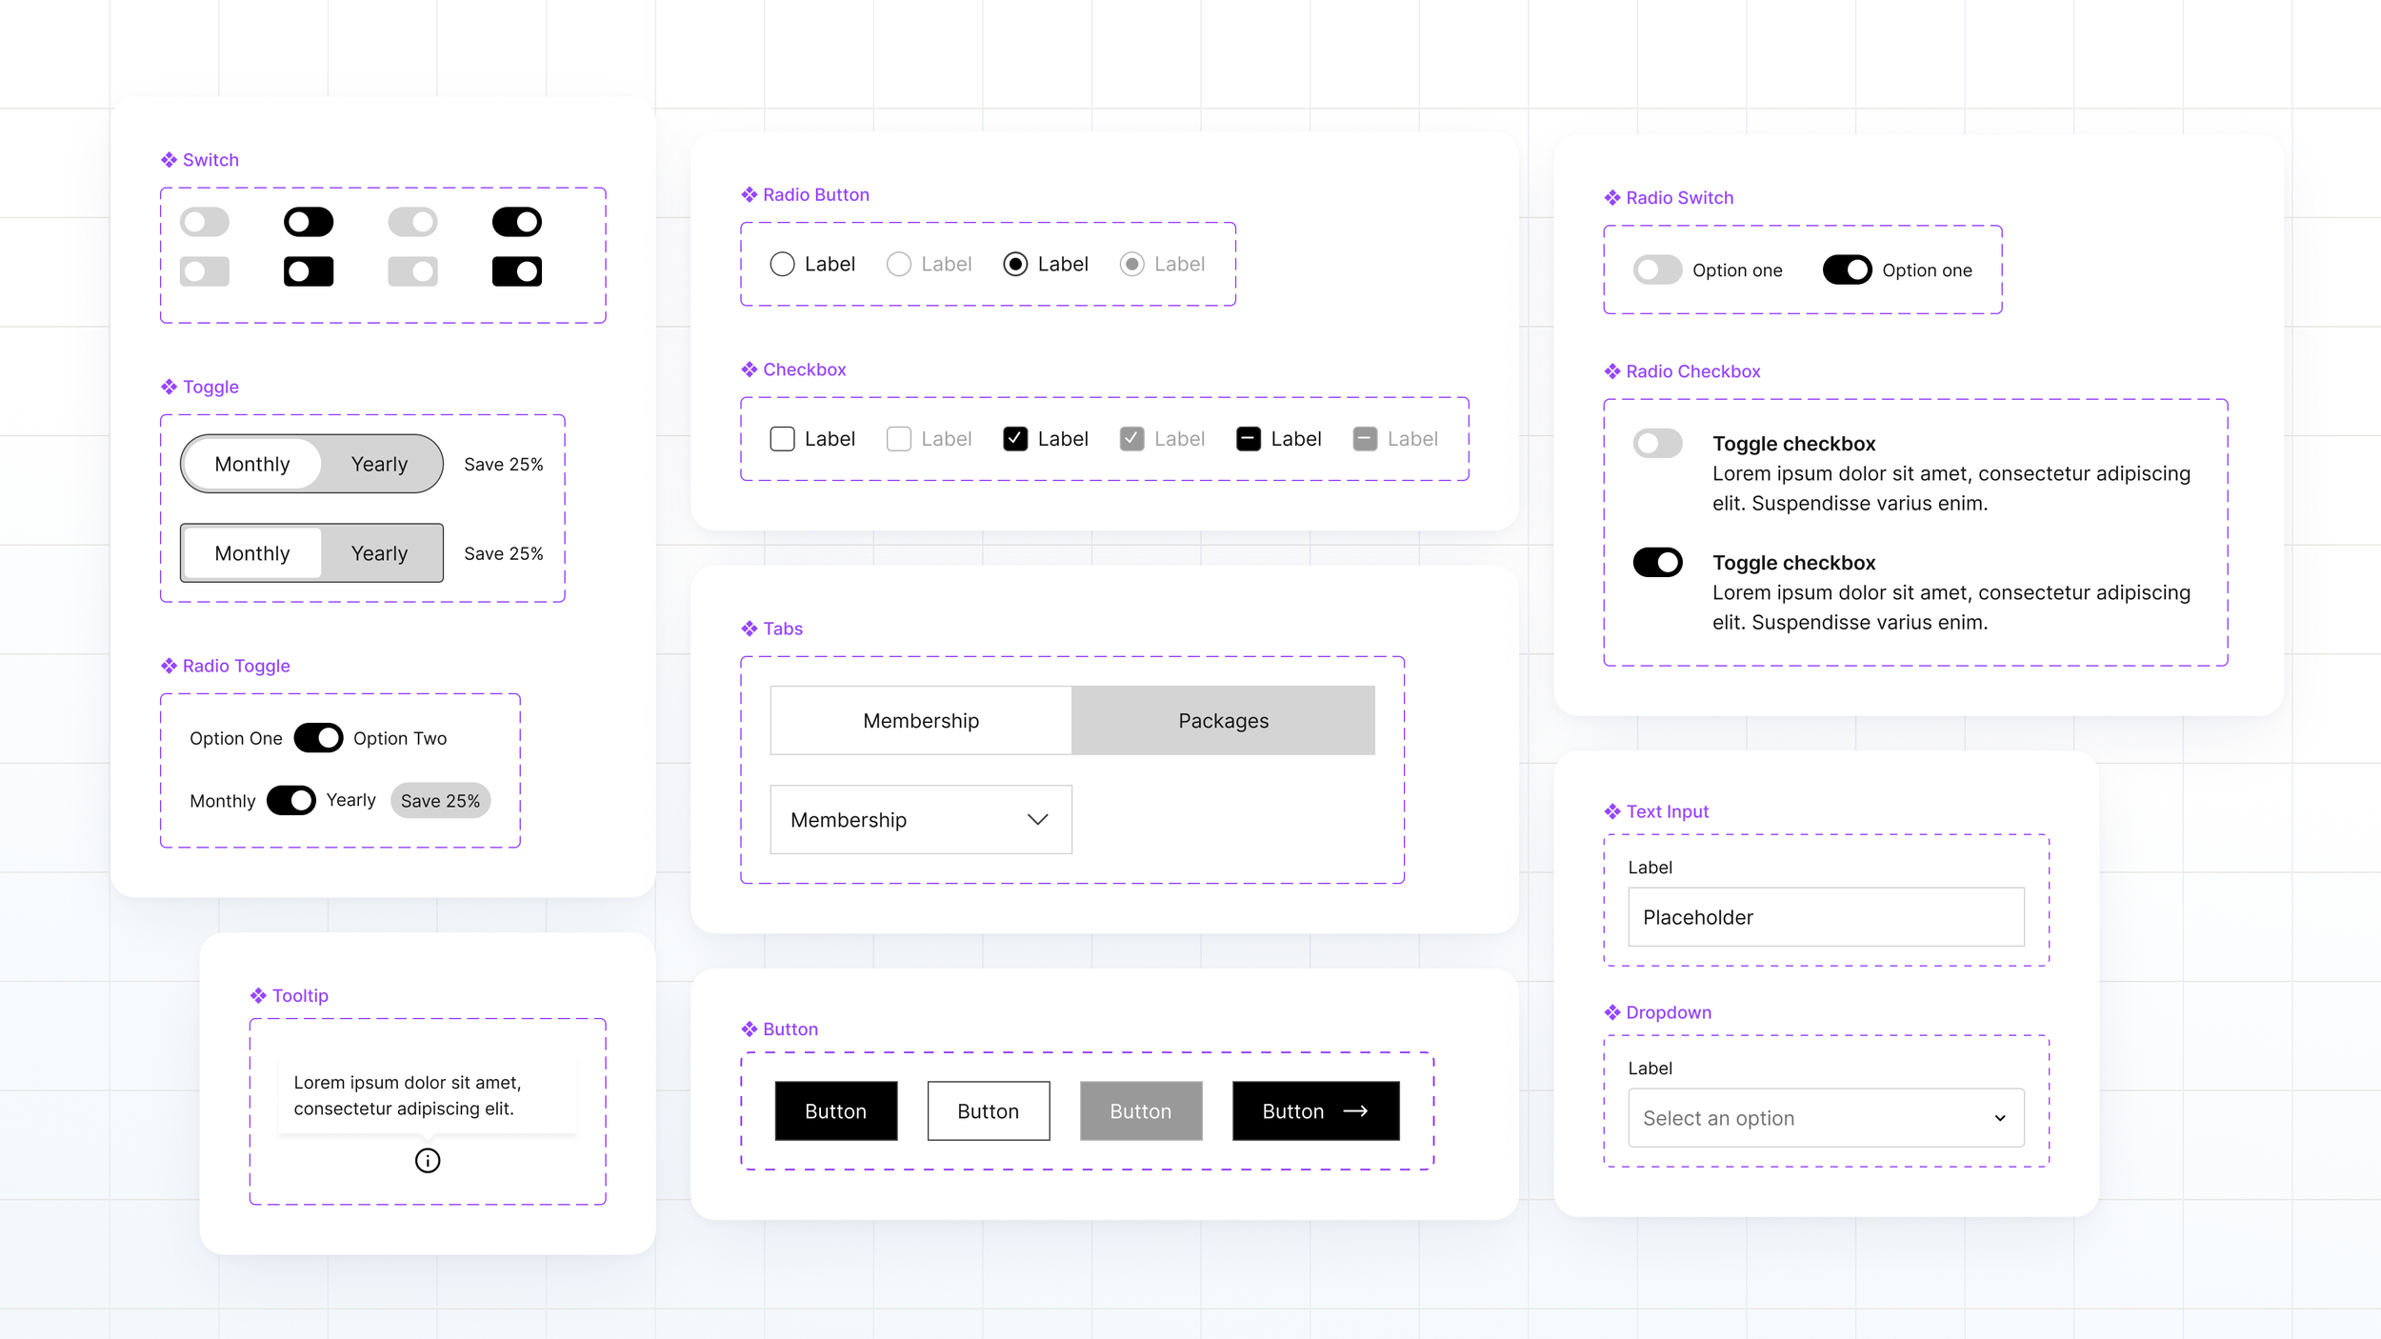Toggle the gray square switch with knob right
2381x1339 pixels.
pos(412,271)
